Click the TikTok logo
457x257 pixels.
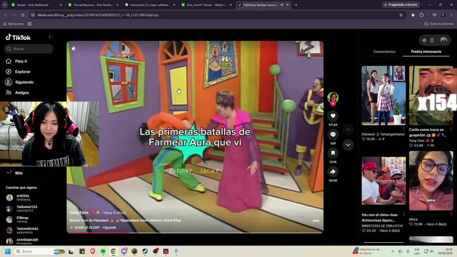[x=18, y=37]
